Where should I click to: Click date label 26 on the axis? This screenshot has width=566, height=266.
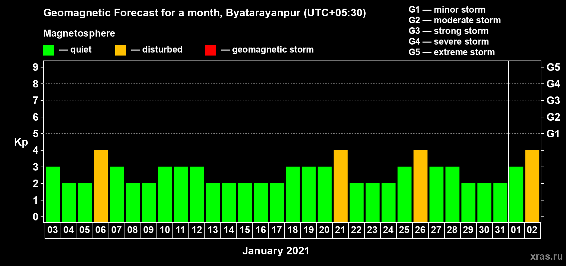(x=420, y=230)
